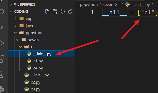158x93 pixels.
Task: Open __init__.py inside the t folder
Action: (42, 54)
